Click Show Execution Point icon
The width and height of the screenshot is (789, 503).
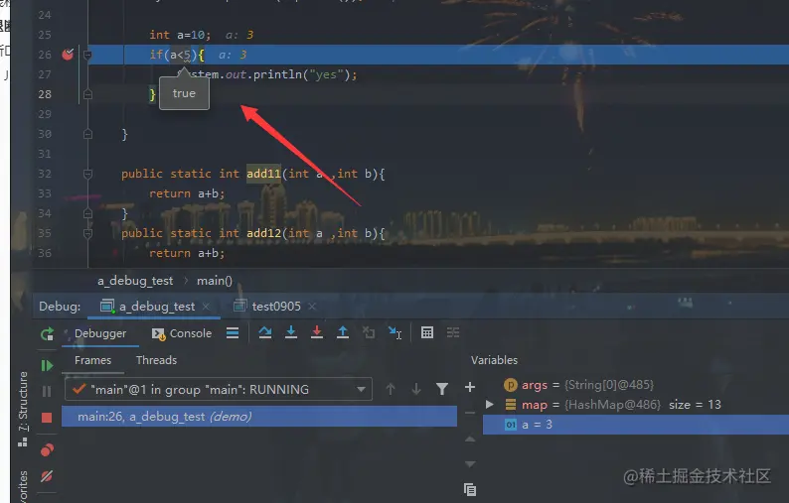coord(233,332)
